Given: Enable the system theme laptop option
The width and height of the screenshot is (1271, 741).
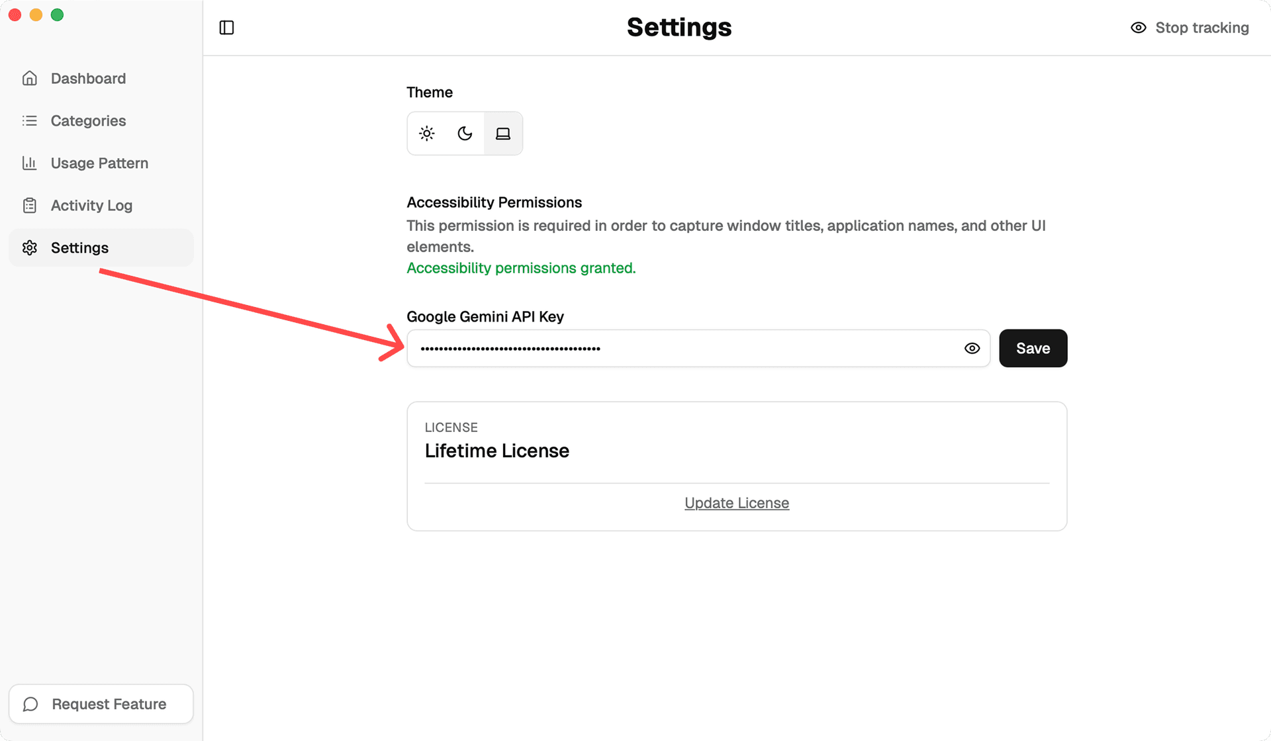Looking at the screenshot, I should [x=503, y=133].
